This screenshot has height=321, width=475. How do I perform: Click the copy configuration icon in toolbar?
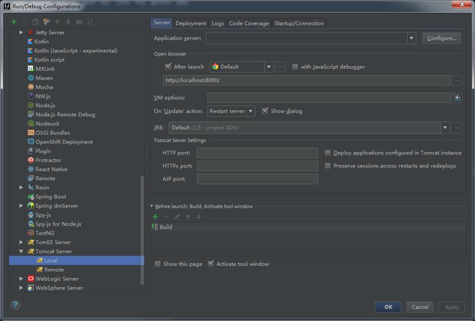coord(35,22)
